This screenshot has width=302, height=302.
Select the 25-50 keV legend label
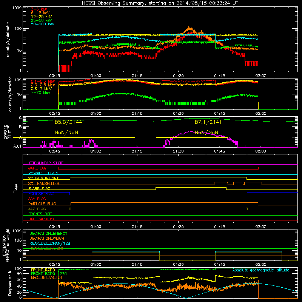coord(42,20)
